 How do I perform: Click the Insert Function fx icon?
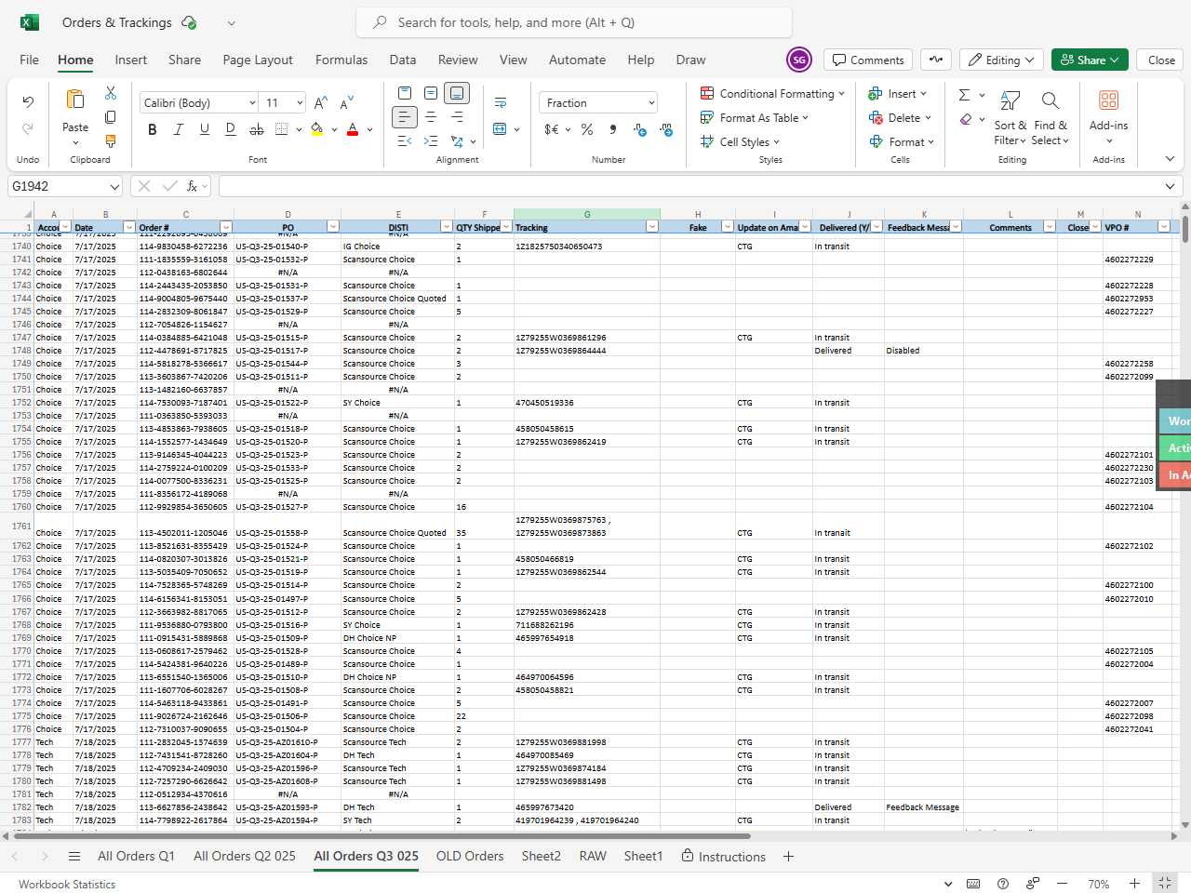[x=193, y=186]
